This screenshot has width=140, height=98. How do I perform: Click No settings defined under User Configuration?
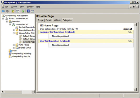click(x=61, y=45)
